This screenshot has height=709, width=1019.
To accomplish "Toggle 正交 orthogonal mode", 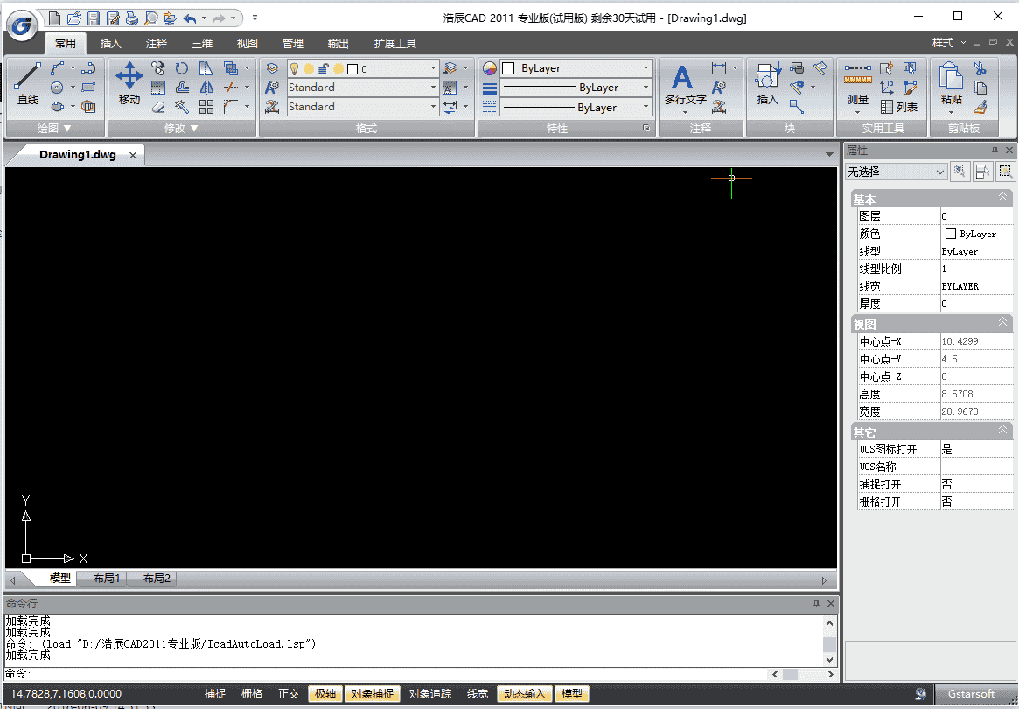I will [289, 693].
